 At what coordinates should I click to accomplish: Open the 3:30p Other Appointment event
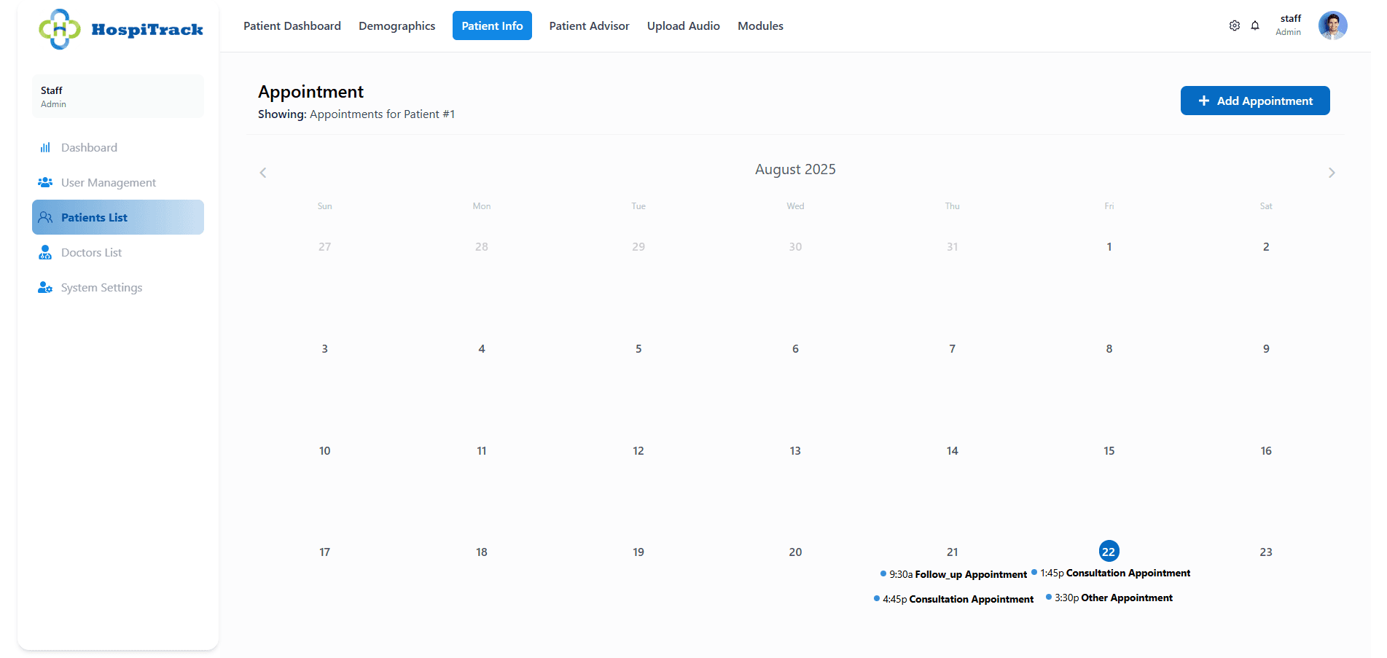point(1110,598)
